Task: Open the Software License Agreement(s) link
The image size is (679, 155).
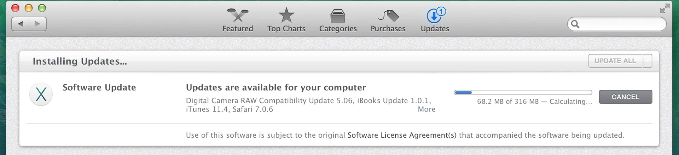Action: tap(402, 135)
